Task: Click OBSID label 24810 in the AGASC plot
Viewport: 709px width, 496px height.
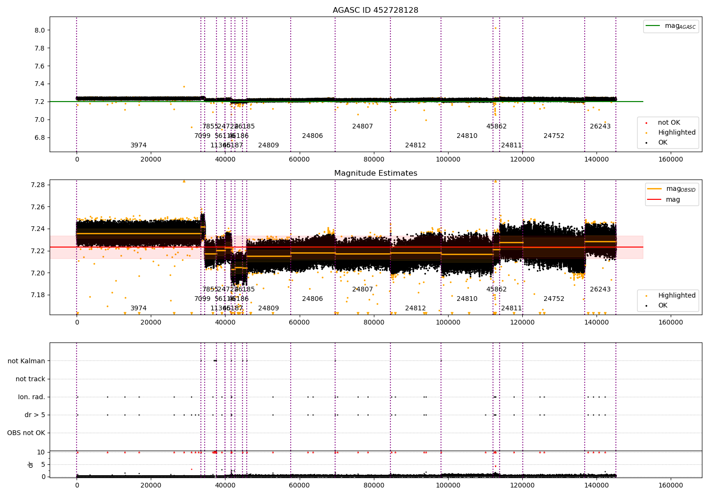Action: pyautogui.click(x=467, y=136)
